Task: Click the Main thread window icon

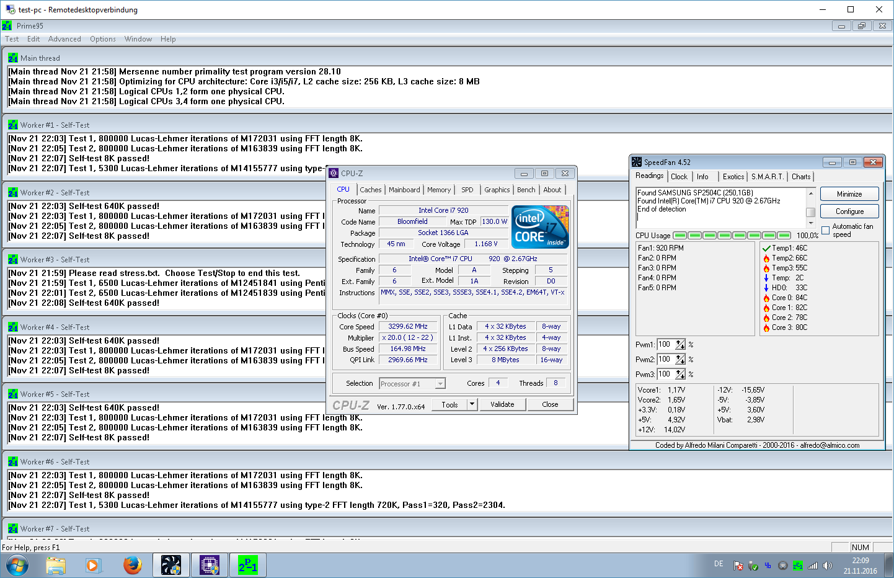Action: tap(13, 58)
